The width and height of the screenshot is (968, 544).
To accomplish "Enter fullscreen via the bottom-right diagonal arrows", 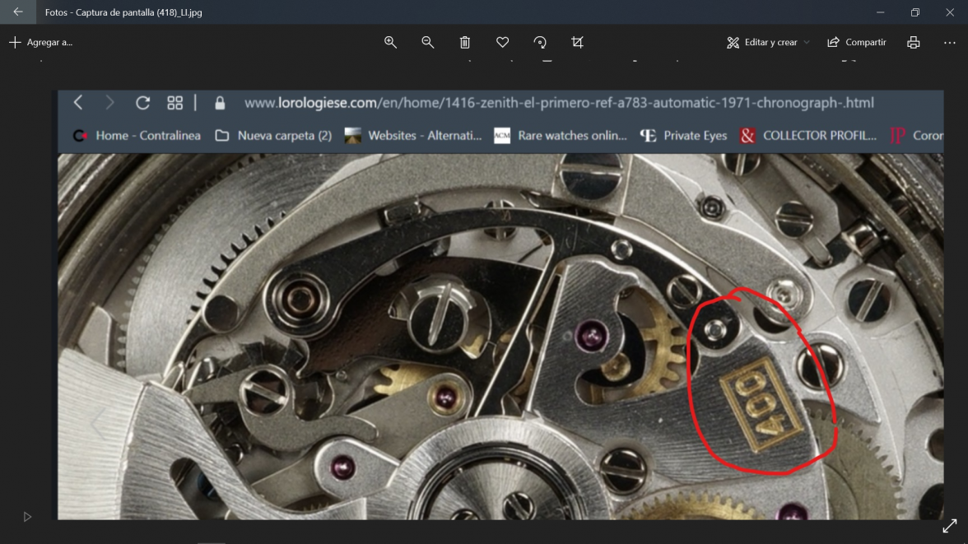I will click(x=949, y=526).
